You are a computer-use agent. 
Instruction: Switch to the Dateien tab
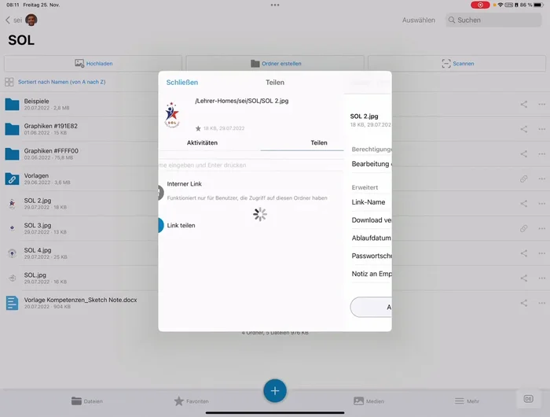click(87, 400)
